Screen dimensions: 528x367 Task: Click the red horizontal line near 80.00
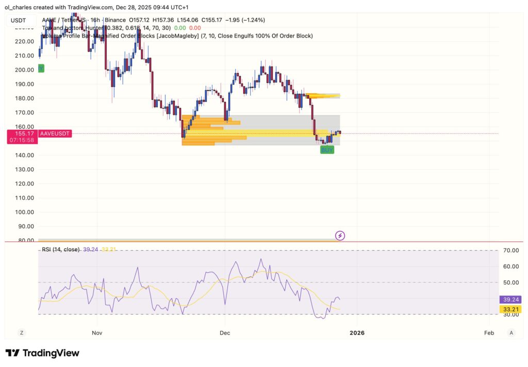point(258,242)
